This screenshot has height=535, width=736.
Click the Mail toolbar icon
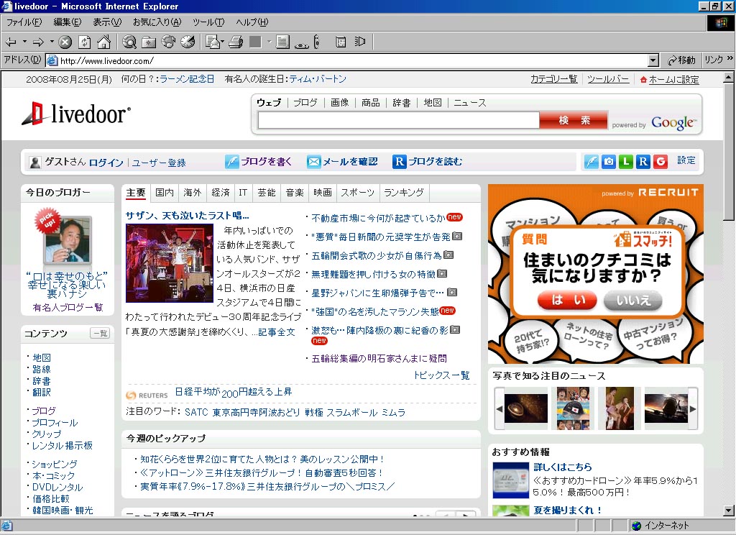(213, 42)
